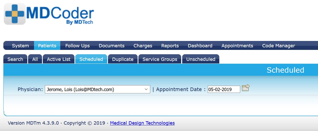This screenshot has height=131, width=318.
Task: Switch to the Search tab
Action: tap(15, 59)
